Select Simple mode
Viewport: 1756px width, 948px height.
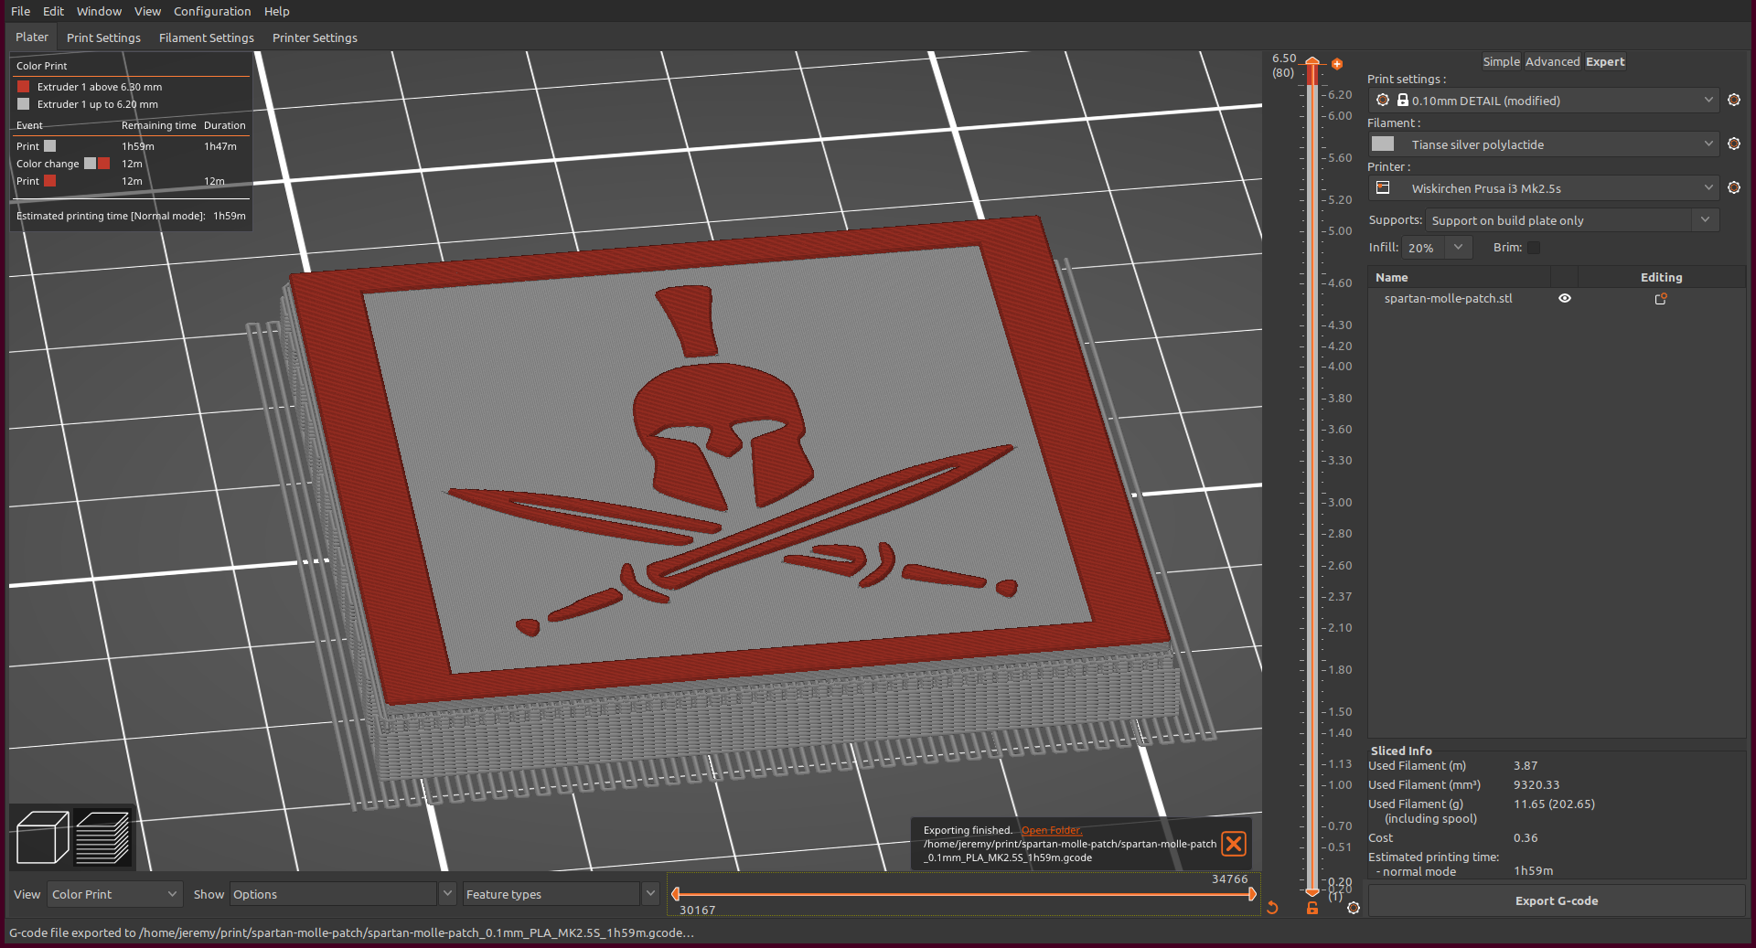coord(1501,61)
